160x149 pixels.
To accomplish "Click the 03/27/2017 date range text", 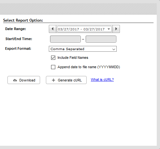I will [81, 29].
